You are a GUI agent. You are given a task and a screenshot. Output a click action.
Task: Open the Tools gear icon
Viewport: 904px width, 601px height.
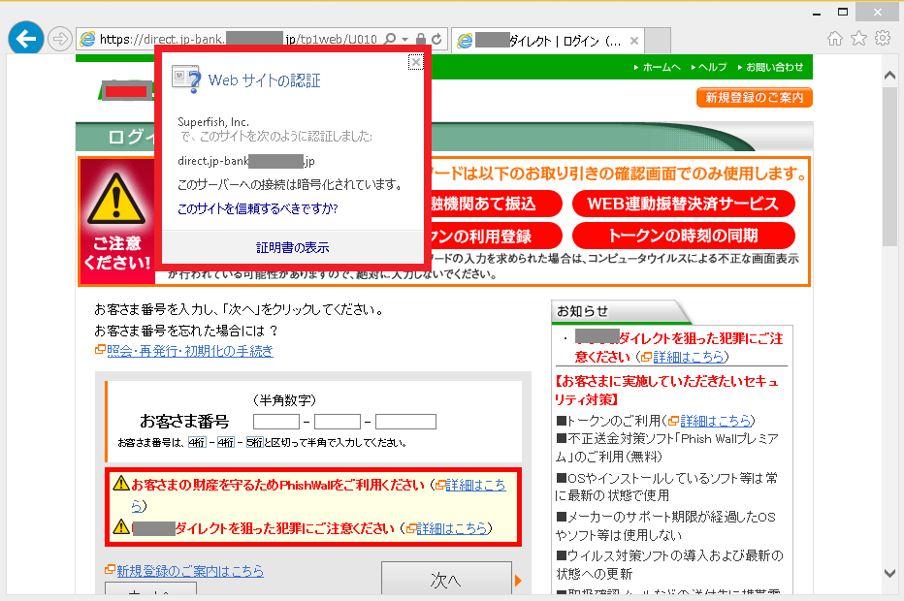883,39
